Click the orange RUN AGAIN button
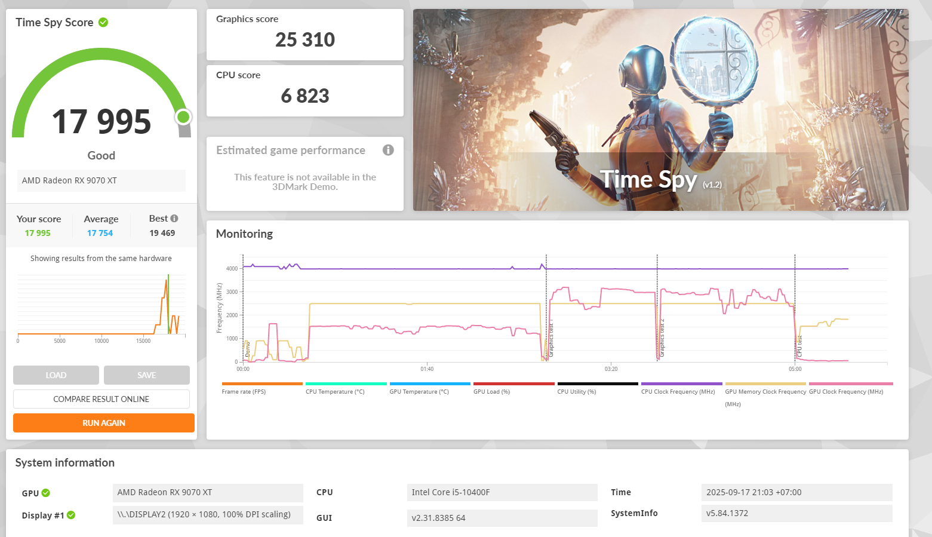The width and height of the screenshot is (932, 537). 104,423
